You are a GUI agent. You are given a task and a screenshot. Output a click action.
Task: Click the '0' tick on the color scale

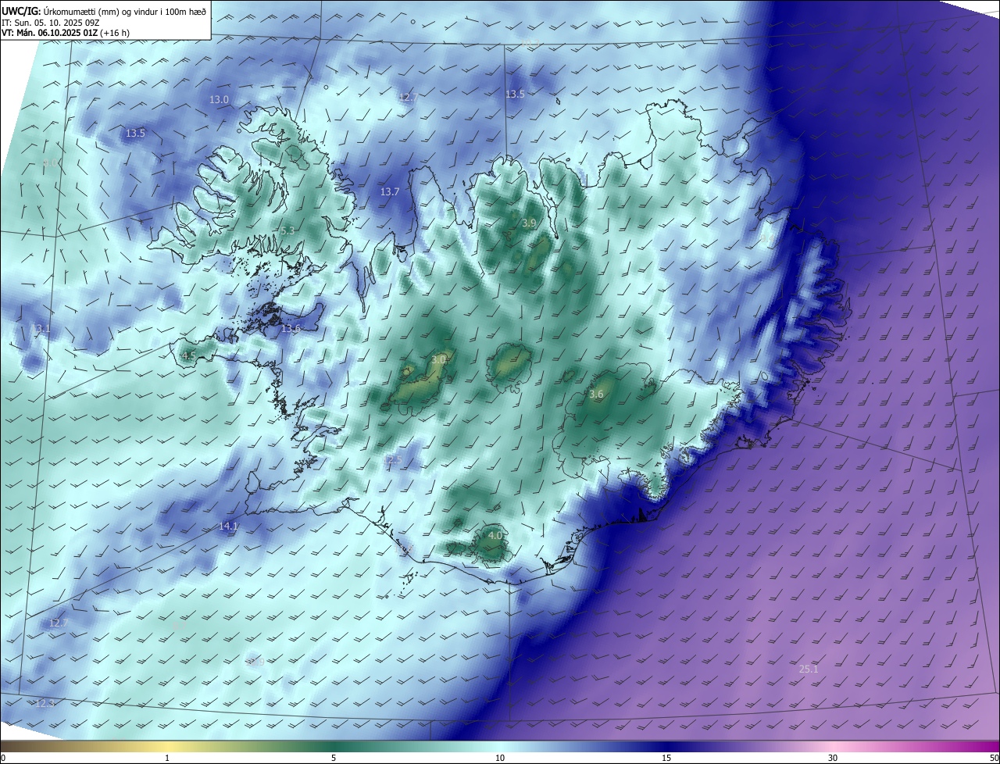click(x=3, y=758)
